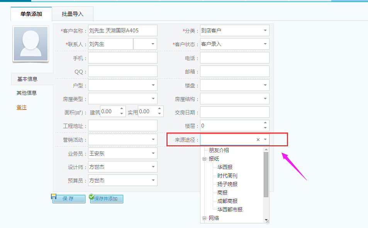Open the 设计师 dropdown
The height and width of the screenshot is (228, 368).
point(153,167)
